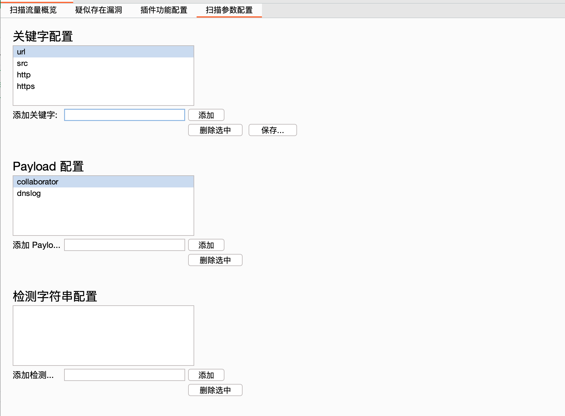
Task: Choose the http keyword entry
Action: click(24, 75)
